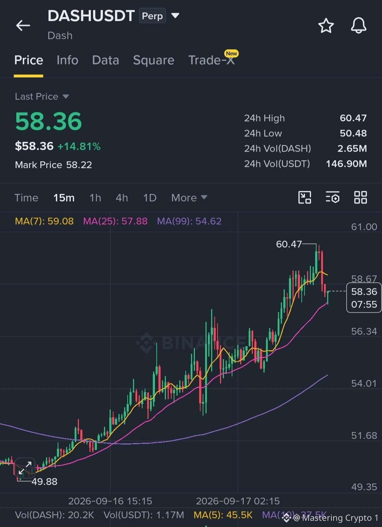Tap the Binance logo in watermark credit
The image size is (382, 527).
[x=286, y=518]
